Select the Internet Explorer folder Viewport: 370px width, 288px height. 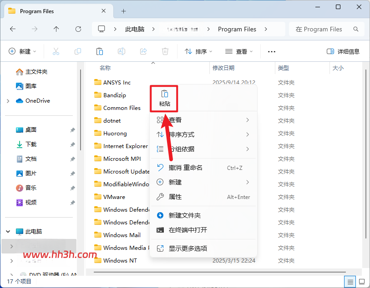coord(121,146)
